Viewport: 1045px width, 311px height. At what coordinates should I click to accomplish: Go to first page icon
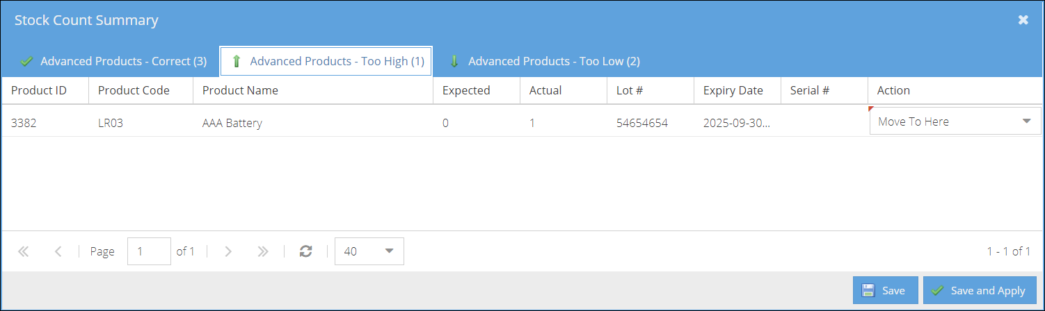(x=23, y=251)
